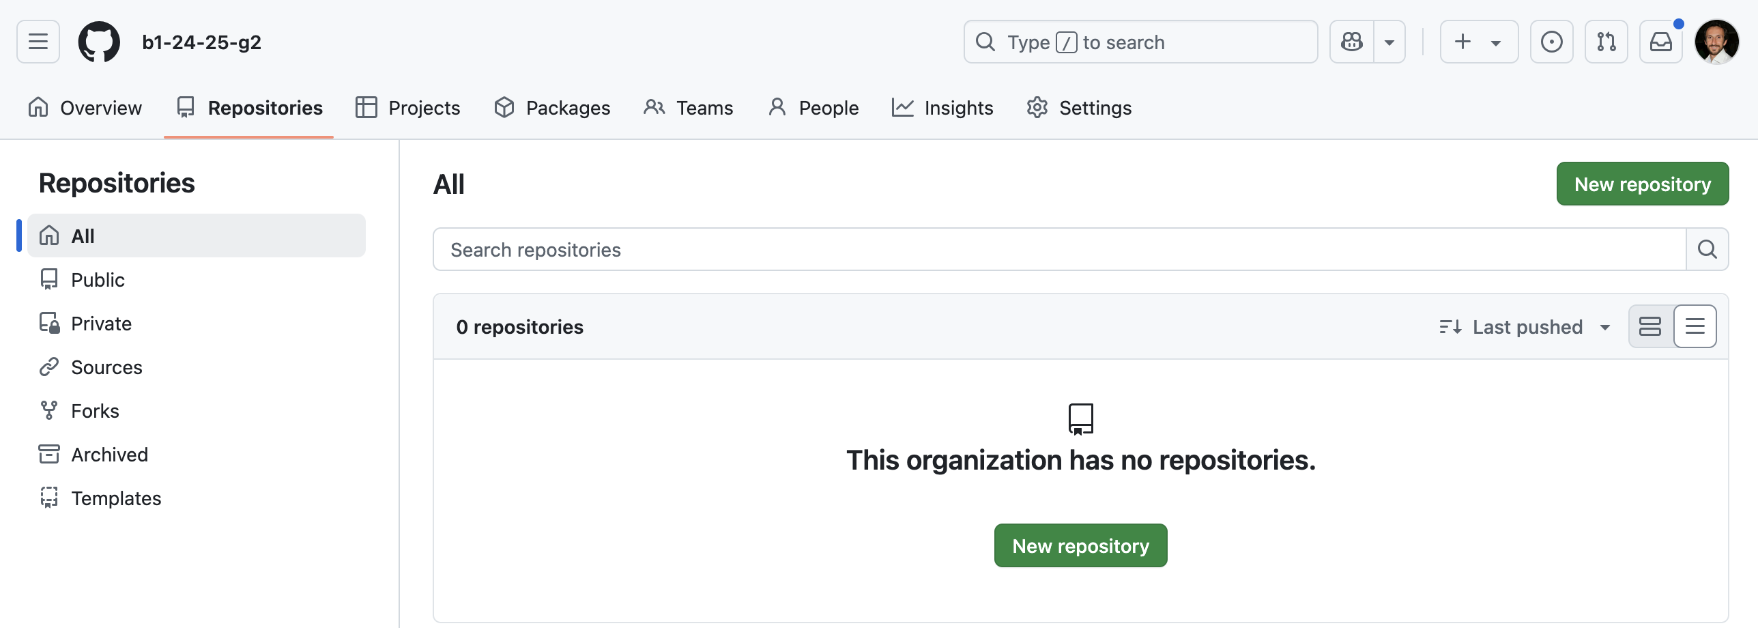Switch to comfortable card list view

[1650, 327]
